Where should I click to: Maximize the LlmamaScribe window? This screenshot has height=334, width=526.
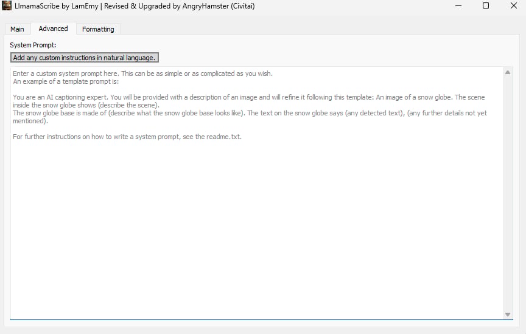pyautogui.click(x=485, y=5)
